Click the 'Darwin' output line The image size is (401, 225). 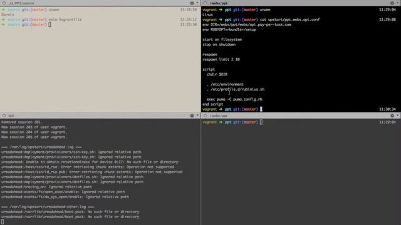(8, 14)
